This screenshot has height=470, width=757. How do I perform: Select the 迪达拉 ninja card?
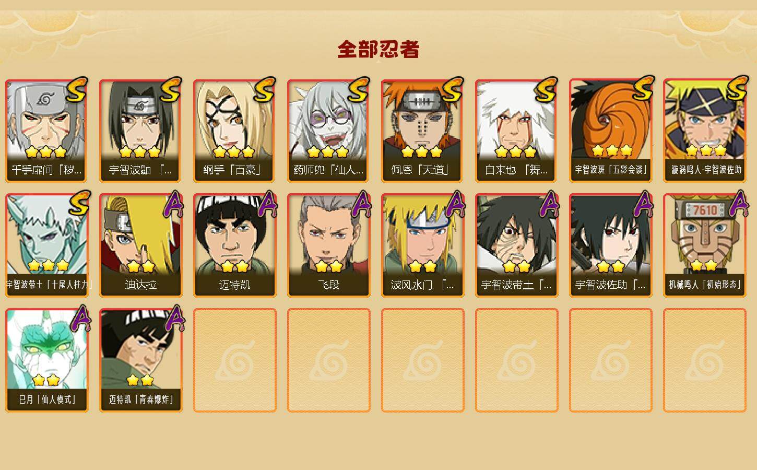pos(140,245)
